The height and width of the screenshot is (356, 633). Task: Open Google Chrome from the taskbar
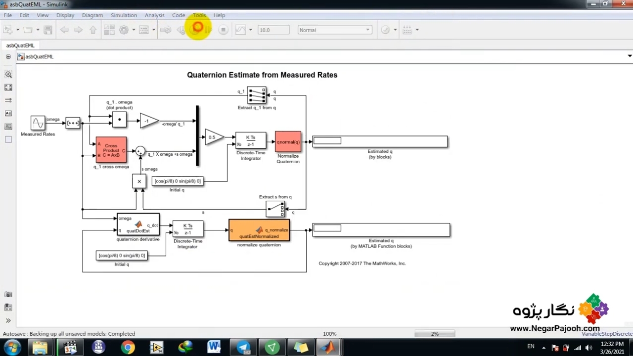(x=128, y=348)
